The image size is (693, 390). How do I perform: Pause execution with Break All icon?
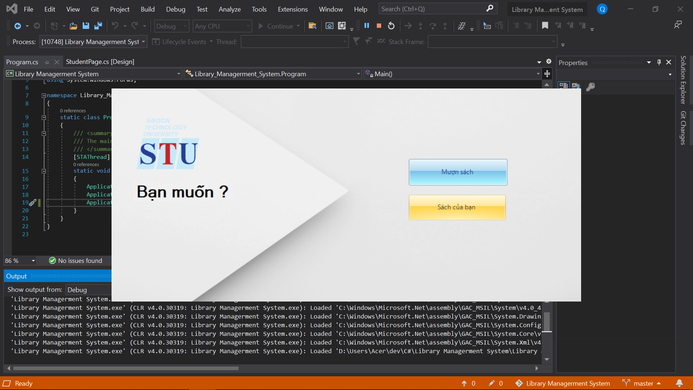point(367,26)
